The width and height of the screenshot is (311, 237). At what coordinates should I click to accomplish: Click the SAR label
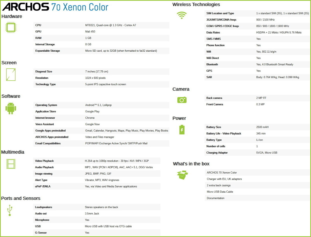pos(209,77)
